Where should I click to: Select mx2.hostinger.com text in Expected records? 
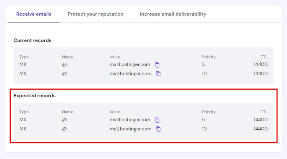click(x=131, y=129)
